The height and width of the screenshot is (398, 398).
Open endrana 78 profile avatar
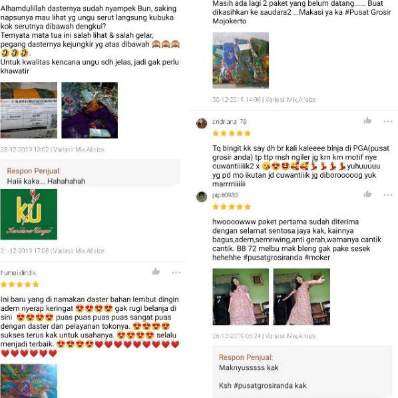tap(202, 123)
